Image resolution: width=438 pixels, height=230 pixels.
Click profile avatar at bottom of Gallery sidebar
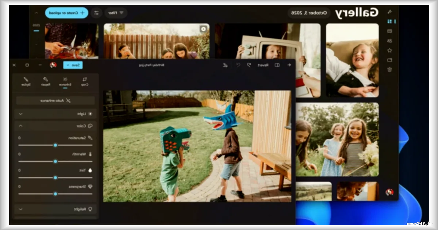[389, 192]
